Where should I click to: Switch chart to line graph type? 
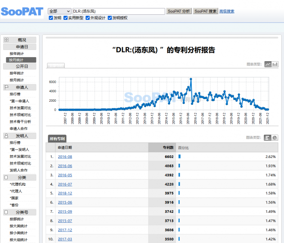(x=268, y=64)
